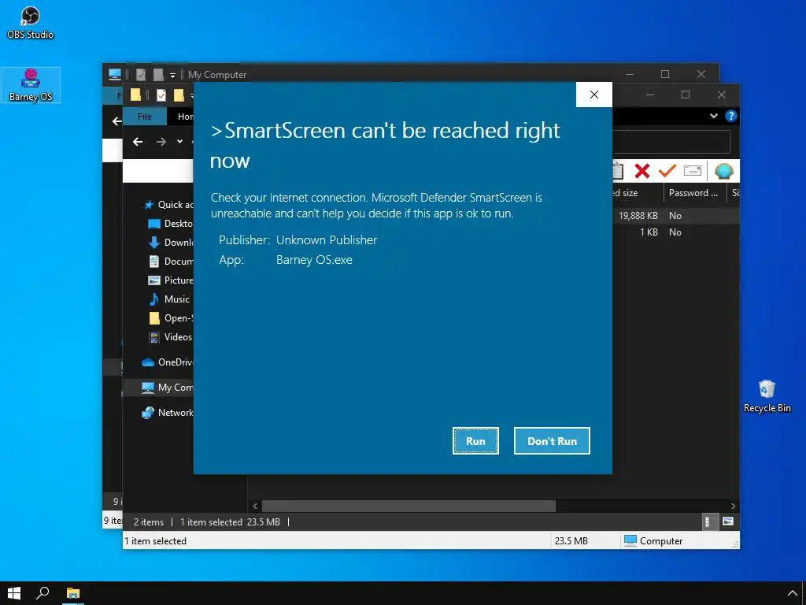
Task: Click File Explorer in the taskbar
Action: click(73, 593)
